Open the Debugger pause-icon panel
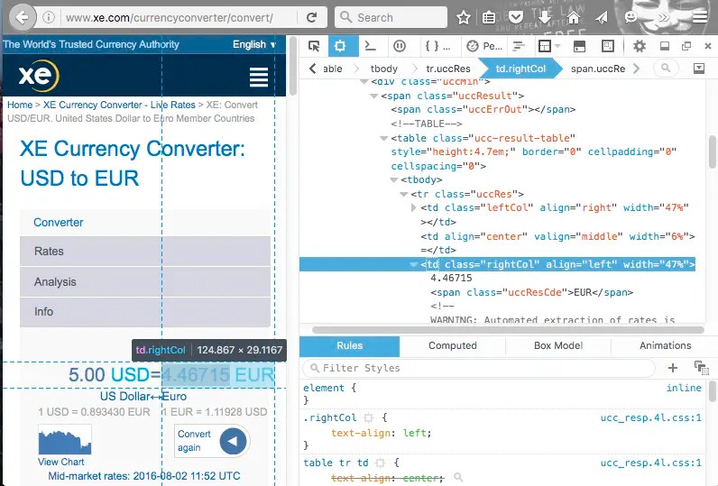The width and height of the screenshot is (718, 486). click(x=400, y=46)
